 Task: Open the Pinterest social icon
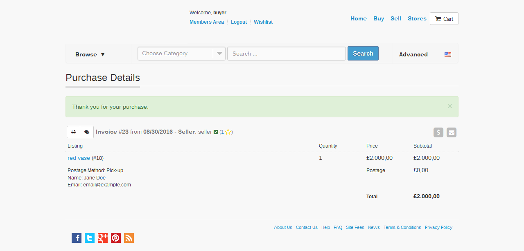(116, 238)
